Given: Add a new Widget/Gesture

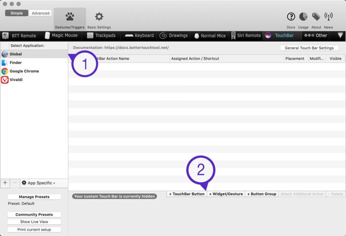Looking at the screenshot, I should [226, 194].
